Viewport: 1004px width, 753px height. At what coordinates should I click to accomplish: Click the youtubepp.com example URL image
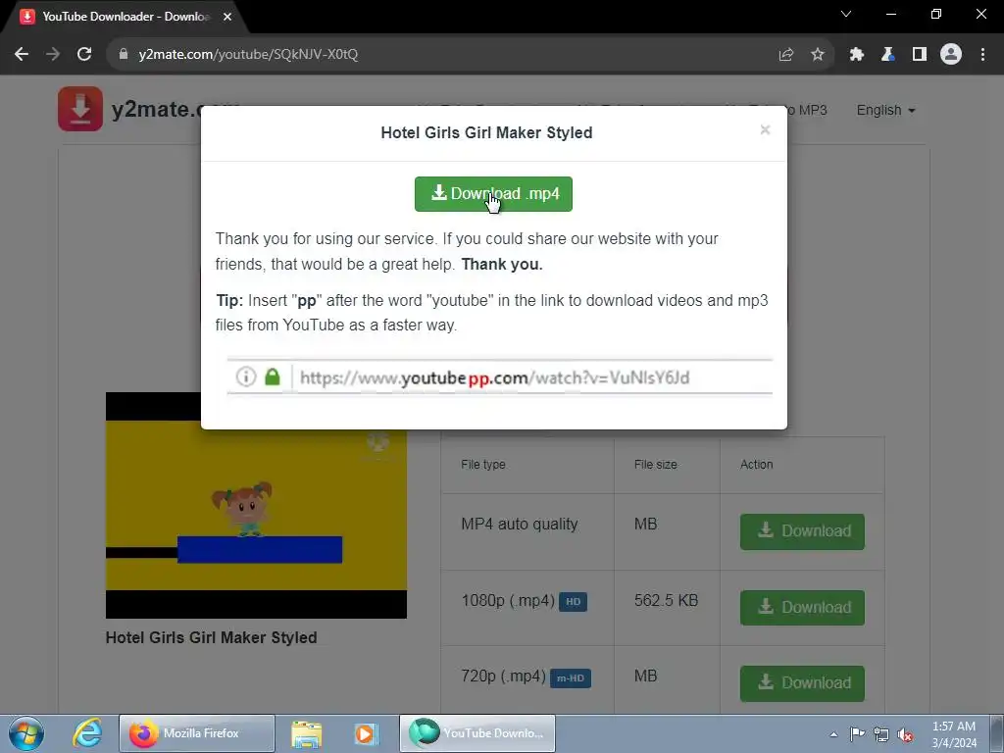coord(499,377)
